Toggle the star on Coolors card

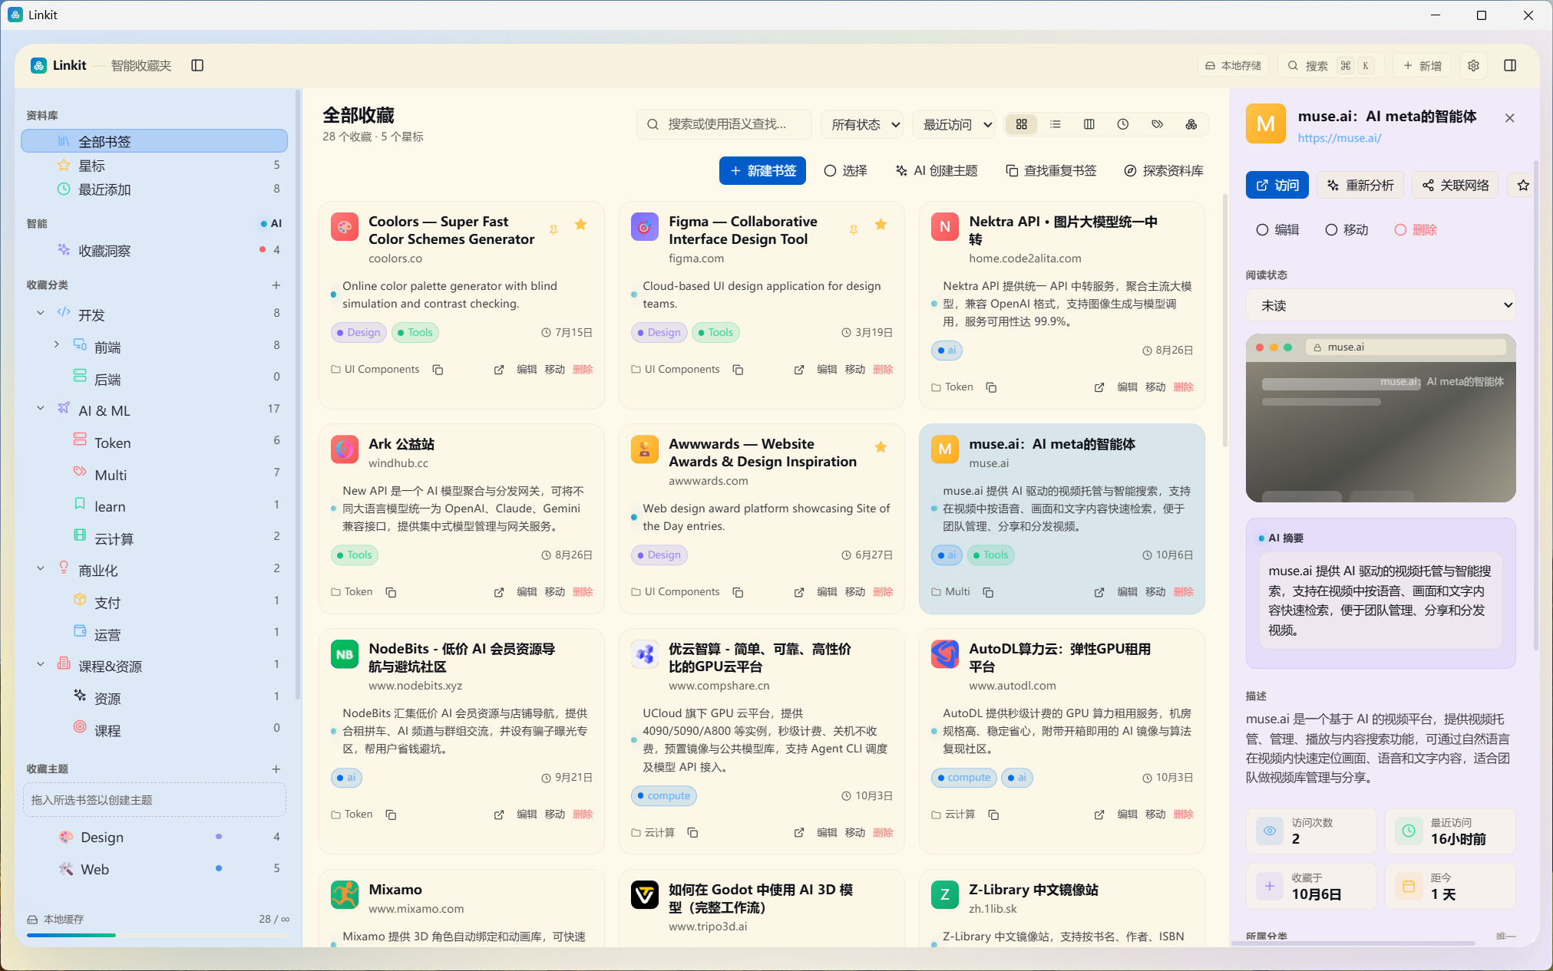pos(580,224)
